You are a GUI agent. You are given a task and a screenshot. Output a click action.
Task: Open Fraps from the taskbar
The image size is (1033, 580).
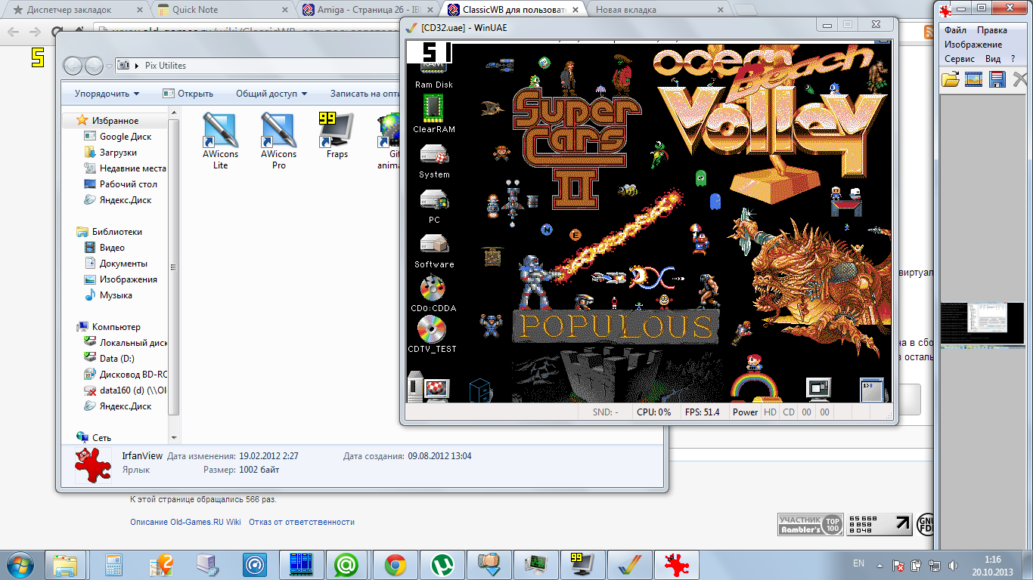tap(582, 565)
